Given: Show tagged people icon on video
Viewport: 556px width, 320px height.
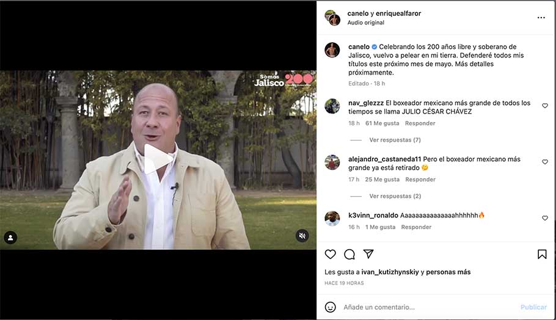Looking at the screenshot, I should [x=10, y=238].
